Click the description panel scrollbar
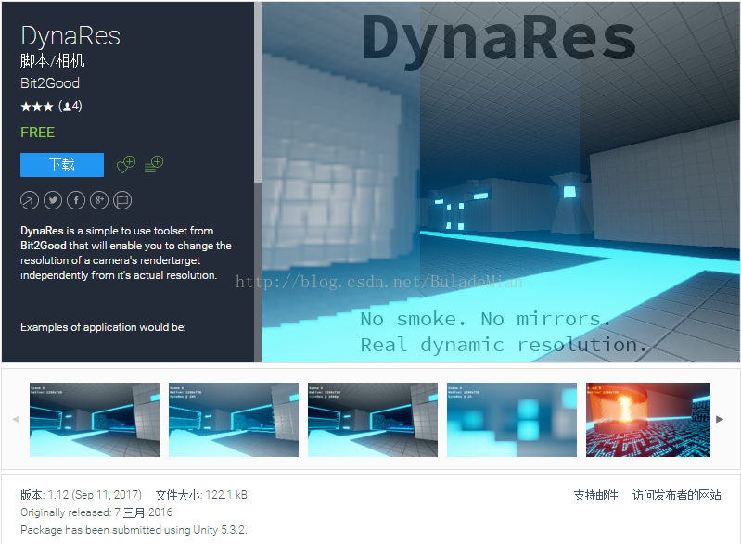The width and height of the screenshot is (741, 544). [258, 92]
